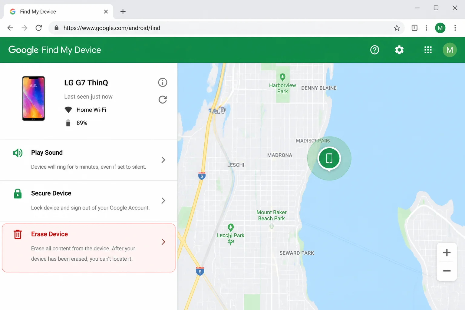
Task: Click the Erase Device trash icon
Action: click(18, 234)
